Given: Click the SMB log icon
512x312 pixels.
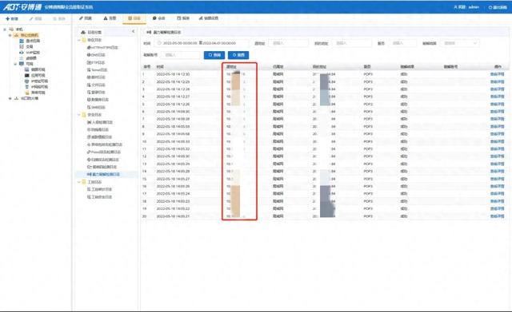Looking at the screenshot, I should (89, 107).
